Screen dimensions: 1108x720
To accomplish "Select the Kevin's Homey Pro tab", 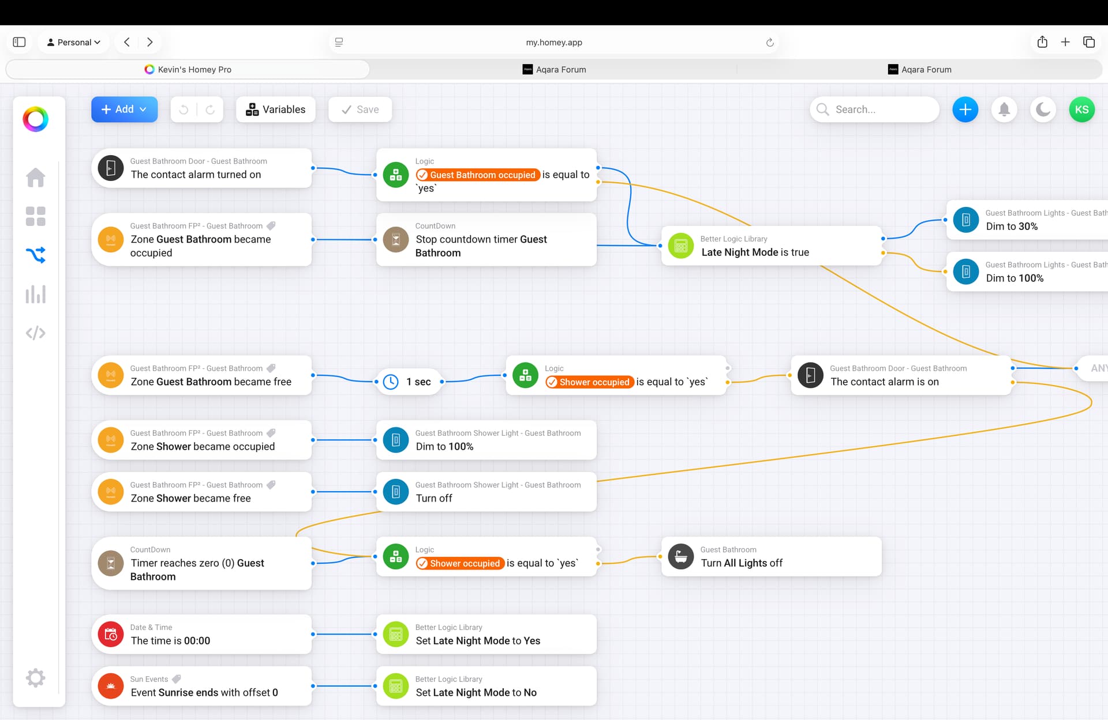I will [x=188, y=69].
